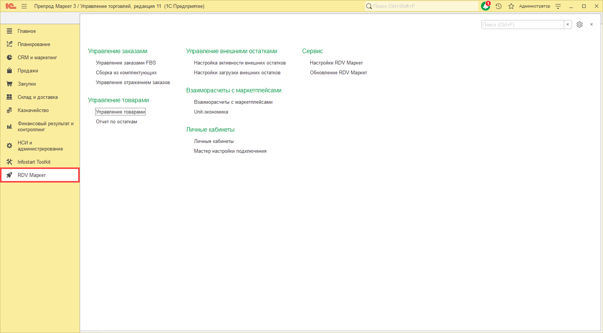Close the functions menu panel
603x333 pixels.
point(591,25)
